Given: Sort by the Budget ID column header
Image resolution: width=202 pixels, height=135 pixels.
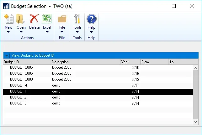Looking at the screenshot, I should (27, 62).
